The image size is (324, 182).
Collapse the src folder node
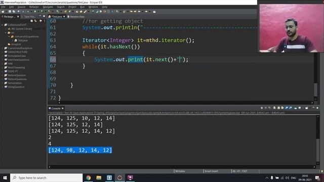tap(6, 32)
